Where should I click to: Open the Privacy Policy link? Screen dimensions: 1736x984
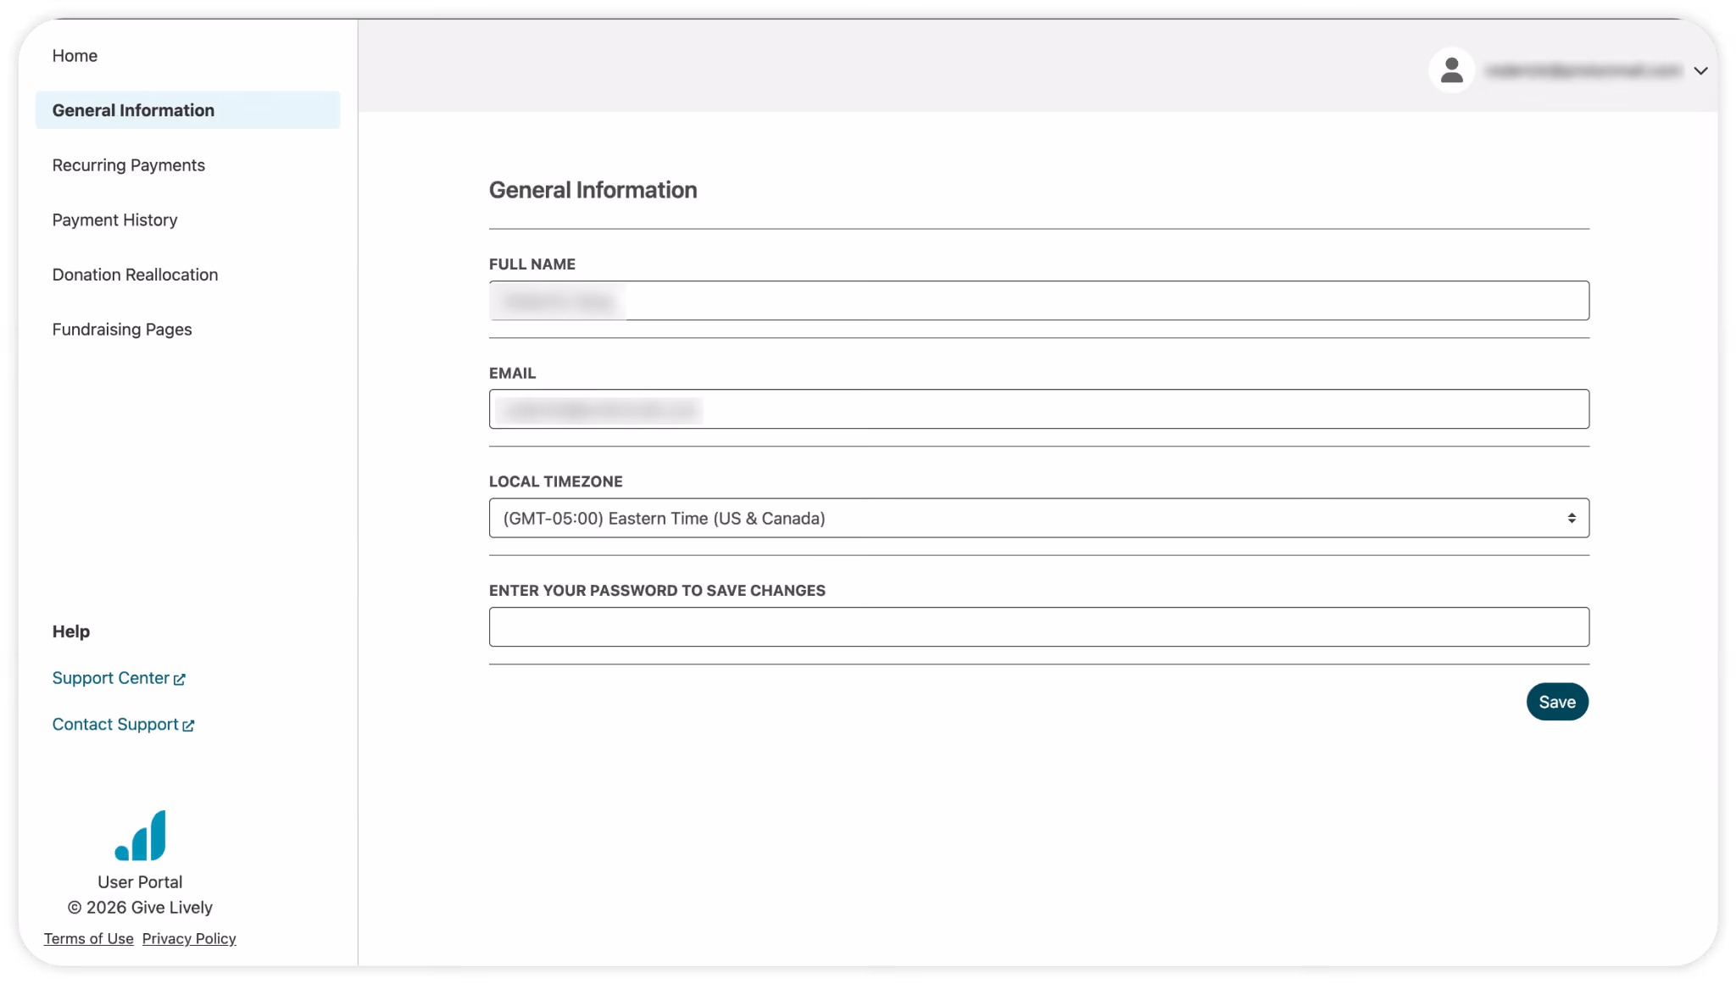[x=189, y=939]
